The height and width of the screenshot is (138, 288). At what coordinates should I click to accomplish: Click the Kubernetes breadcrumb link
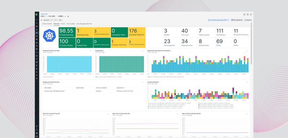pos(44,14)
